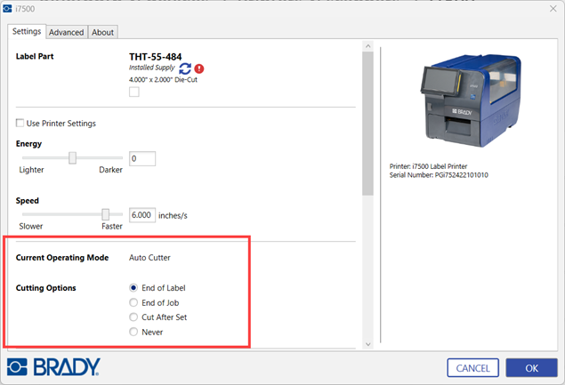Click the red warning alert icon
This screenshot has width=565, height=385.
[199, 68]
